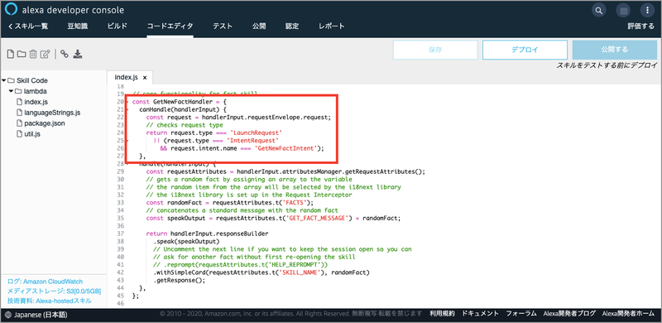Go back to スキル一覧
Screen dimensions: 662x323
coord(28,27)
